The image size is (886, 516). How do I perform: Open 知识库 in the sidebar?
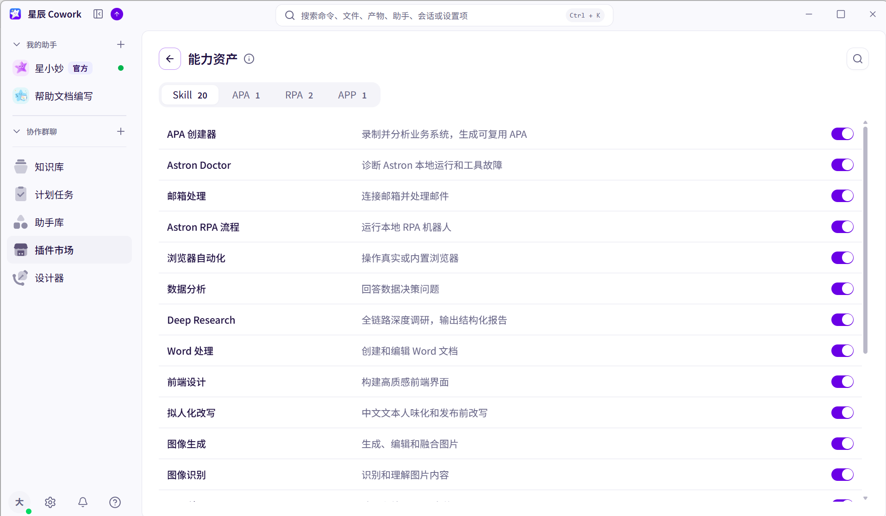click(69, 167)
